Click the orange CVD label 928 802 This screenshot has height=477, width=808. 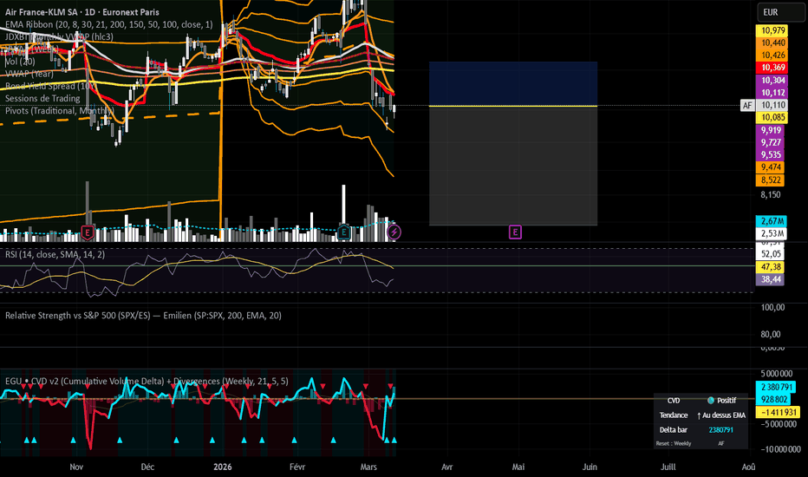click(x=773, y=399)
